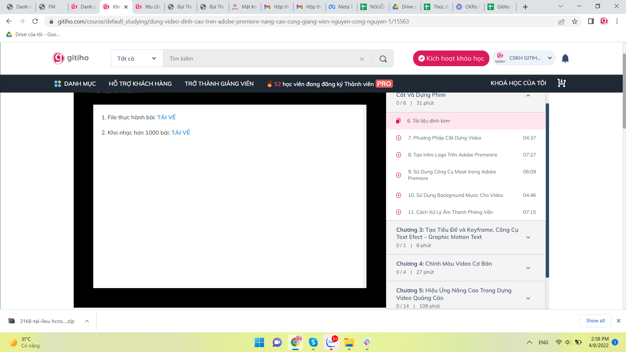626x352 pixels.
Task: Open Slack from the taskbar
Action: click(x=367, y=342)
